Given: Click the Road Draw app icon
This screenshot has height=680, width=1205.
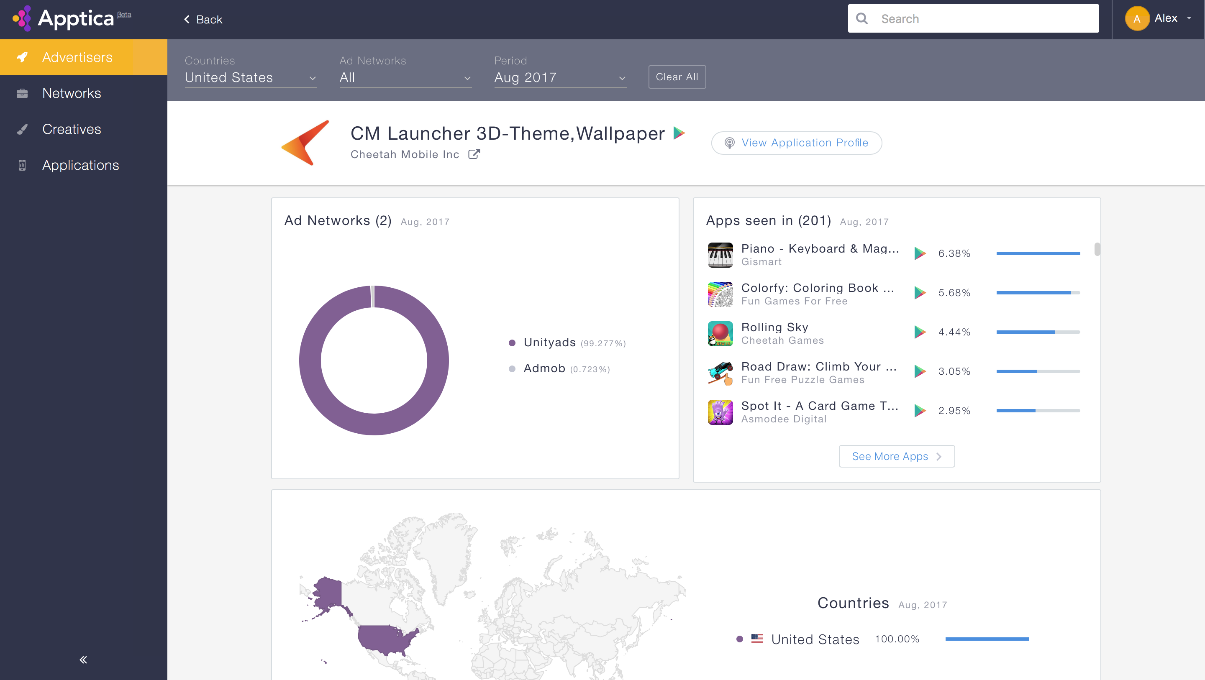Looking at the screenshot, I should pos(720,373).
